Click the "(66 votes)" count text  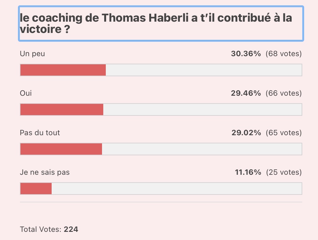pos(284,93)
